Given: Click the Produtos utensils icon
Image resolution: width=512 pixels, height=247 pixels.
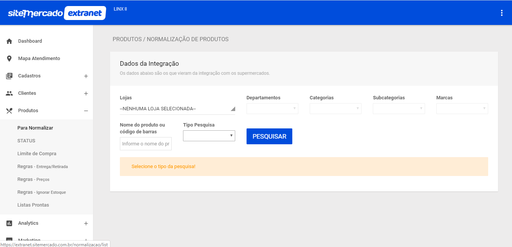Looking at the screenshot, I should coord(9,111).
